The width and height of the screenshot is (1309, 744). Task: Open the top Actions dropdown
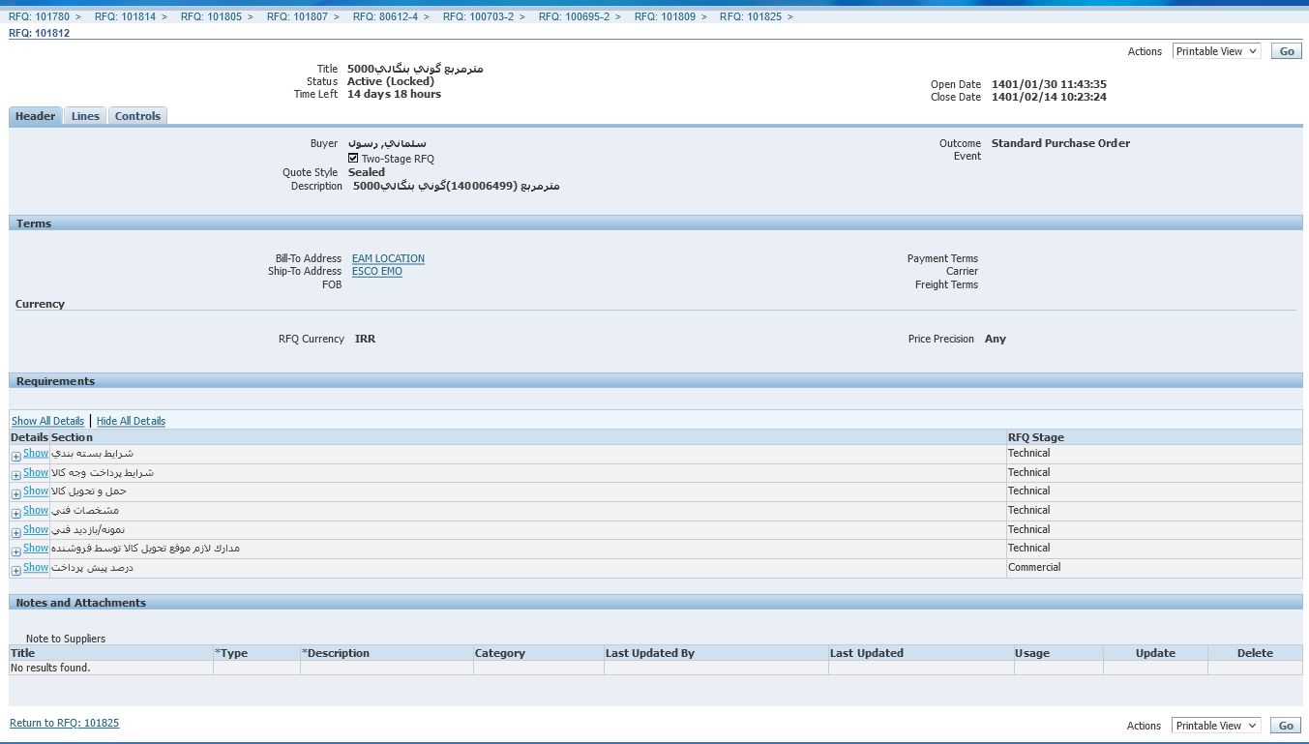(1216, 51)
